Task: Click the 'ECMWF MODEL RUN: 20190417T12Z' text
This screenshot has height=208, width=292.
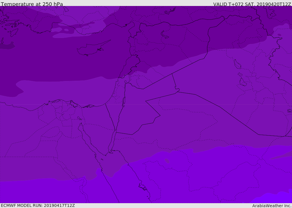Action: click(x=38, y=205)
